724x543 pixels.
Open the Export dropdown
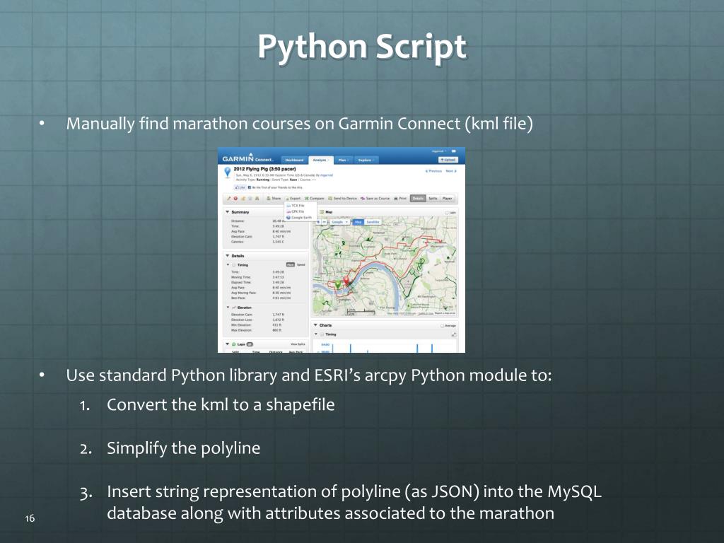coord(293,199)
